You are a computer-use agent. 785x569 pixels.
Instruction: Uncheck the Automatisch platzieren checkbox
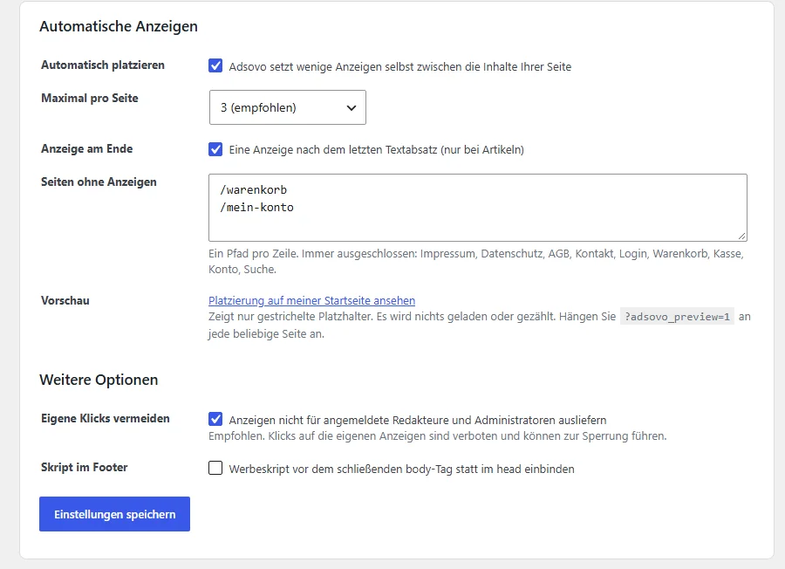tap(215, 65)
